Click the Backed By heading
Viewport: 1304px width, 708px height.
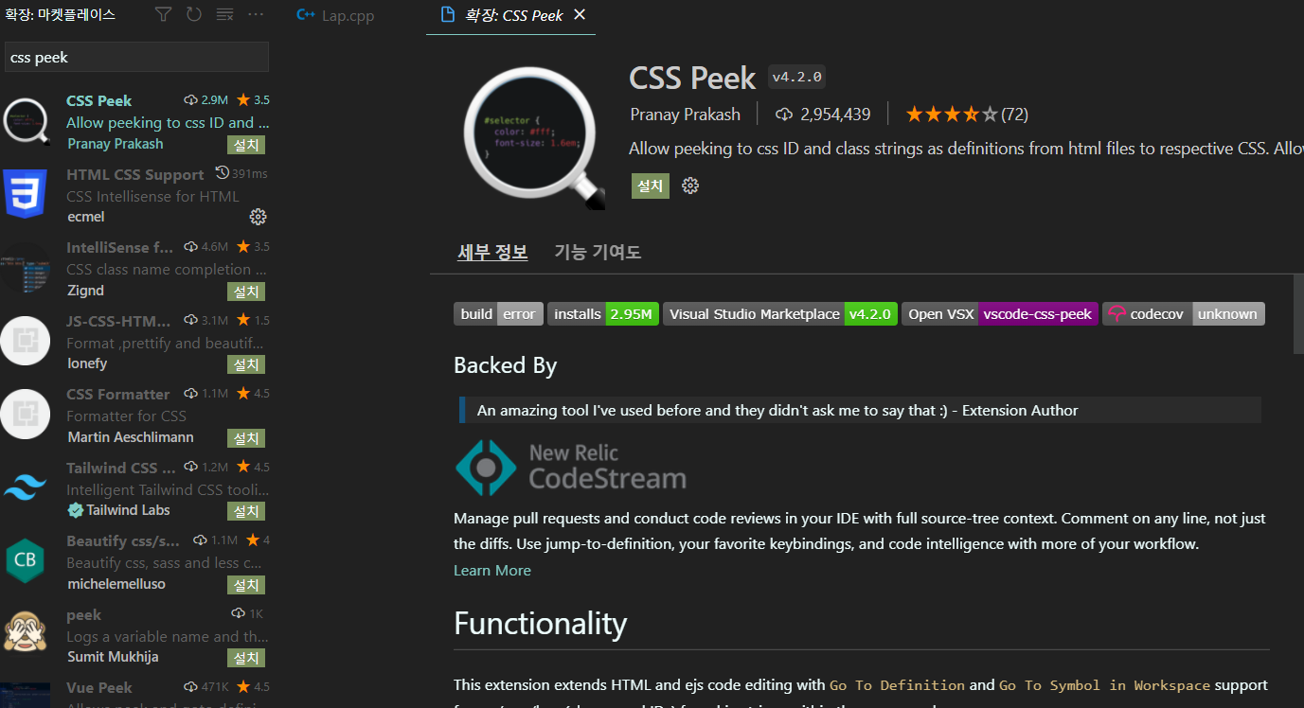tap(505, 365)
